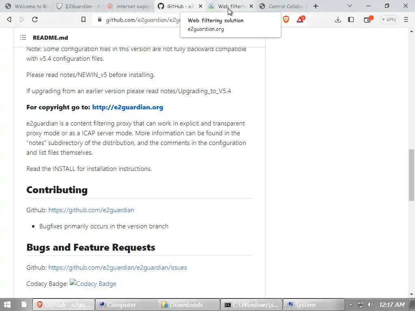Screen dimensions: 415x311
Task: Click the 12:17 AM taskbar clock
Action: pyautogui.click(x=392, y=305)
